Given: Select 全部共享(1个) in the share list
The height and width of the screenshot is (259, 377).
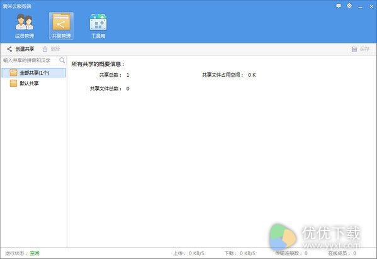Looking at the screenshot, I should tap(33, 73).
